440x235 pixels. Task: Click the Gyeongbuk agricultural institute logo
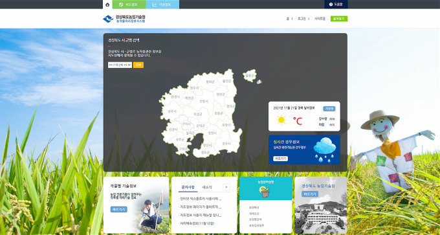(x=124, y=19)
